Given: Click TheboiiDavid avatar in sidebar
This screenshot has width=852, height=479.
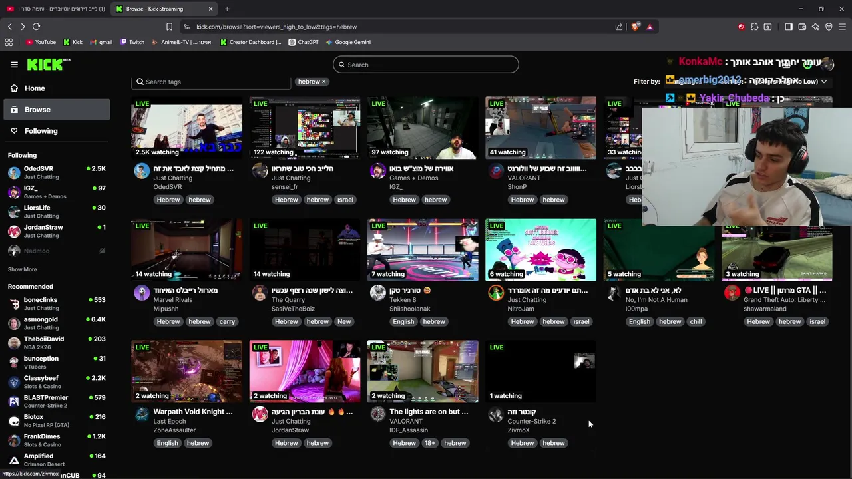Looking at the screenshot, I should pyautogui.click(x=14, y=343).
